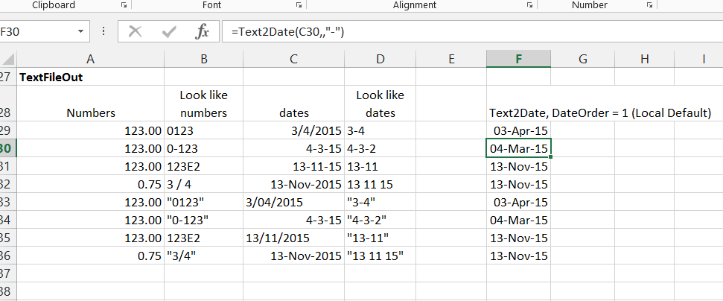This screenshot has height=301, width=723.
Task: Expand the Name Box dropdown arrow
Action: pos(80,32)
